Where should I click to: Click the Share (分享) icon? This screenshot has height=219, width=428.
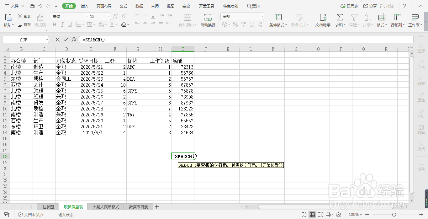(x=370, y=6)
